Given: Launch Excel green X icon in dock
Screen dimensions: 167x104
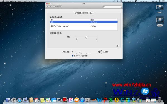Looking at the screenshot, I should point(111,100).
